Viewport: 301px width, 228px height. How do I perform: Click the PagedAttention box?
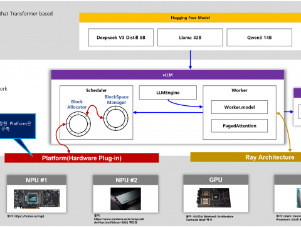click(x=240, y=126)
